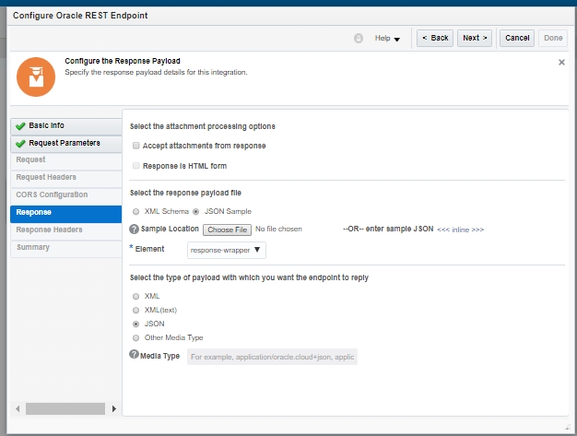The height and width of the screenshot is (436, 577).
Task: Click the orange integration wizard icon
Action: [36, 77]
